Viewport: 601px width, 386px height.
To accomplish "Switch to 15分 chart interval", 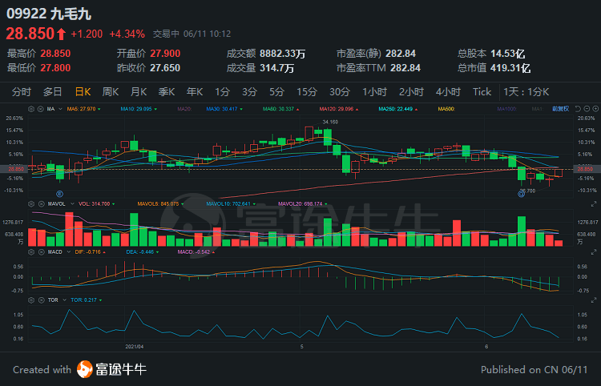I will [x=307, y=92].
